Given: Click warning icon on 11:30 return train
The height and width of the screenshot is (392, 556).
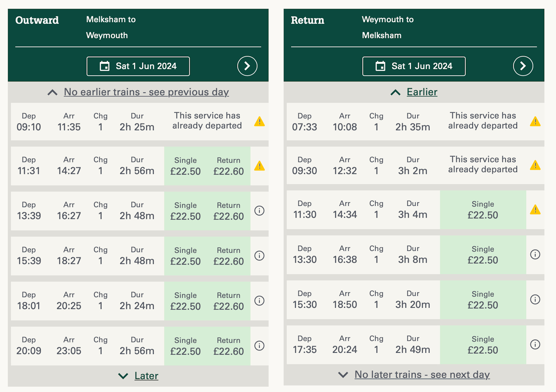Looking at the screenshot, I should coord(535,210).
